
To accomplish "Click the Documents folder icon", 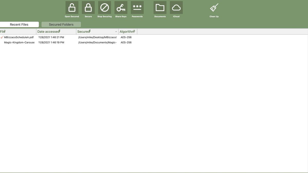I will [x=160, y=8].
